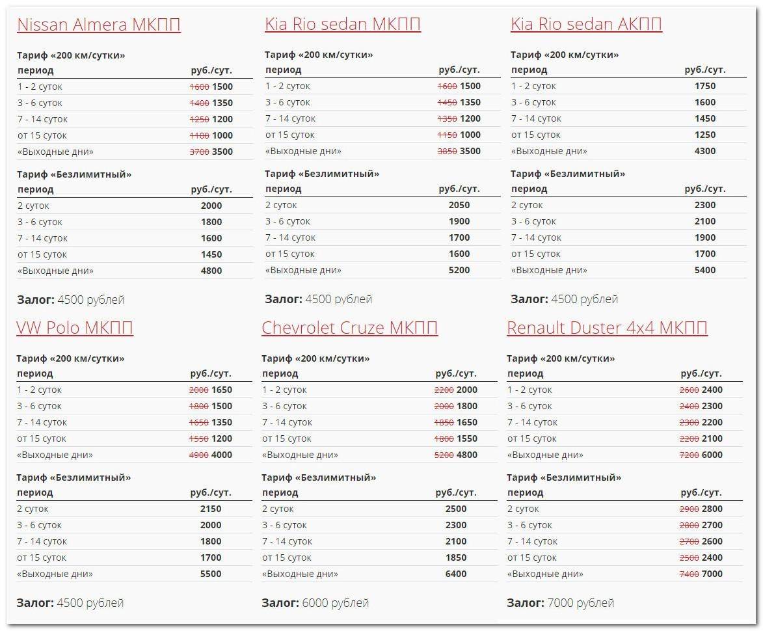Click Chevrolet Cruze unlimited weekend price 6400
The height and width of the screenshot is (631, 763).
[x=456, y=574]
